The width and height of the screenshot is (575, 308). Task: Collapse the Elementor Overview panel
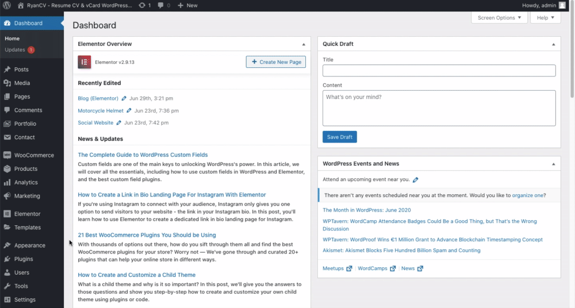tap(304, 44)
